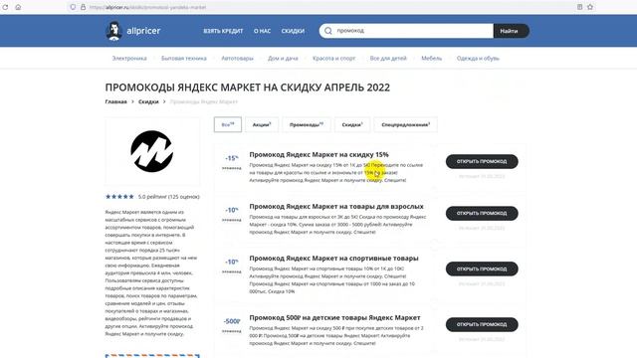Open the "Дом и дача" category
This screenshot has height=358, width=637.
pos(283,59)
